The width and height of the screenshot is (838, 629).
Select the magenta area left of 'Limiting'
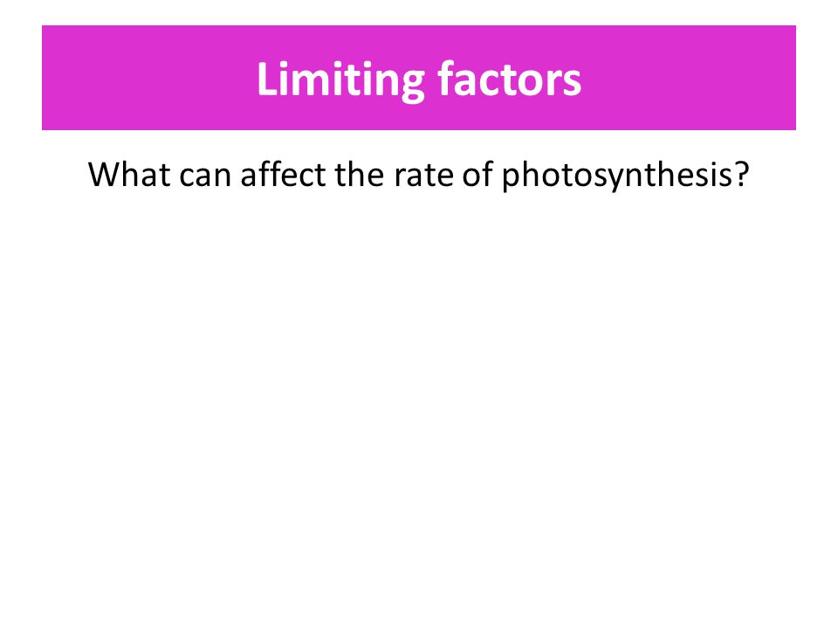click(149, 78)
